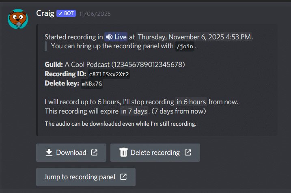
Task: Click the verified BOT badge
Action: point(66,13)
